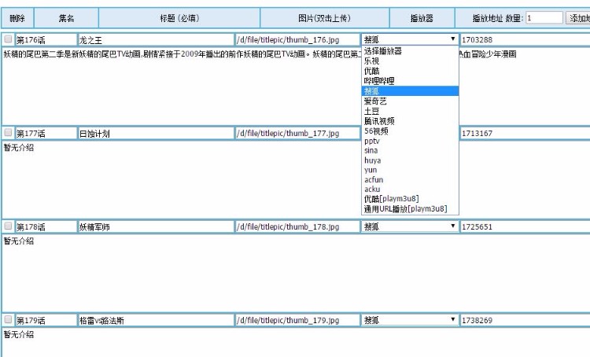Edit the title field 日蚀计划
This screenshot has height=357, width=590.
pyautogui.click(x=156, y=133)
